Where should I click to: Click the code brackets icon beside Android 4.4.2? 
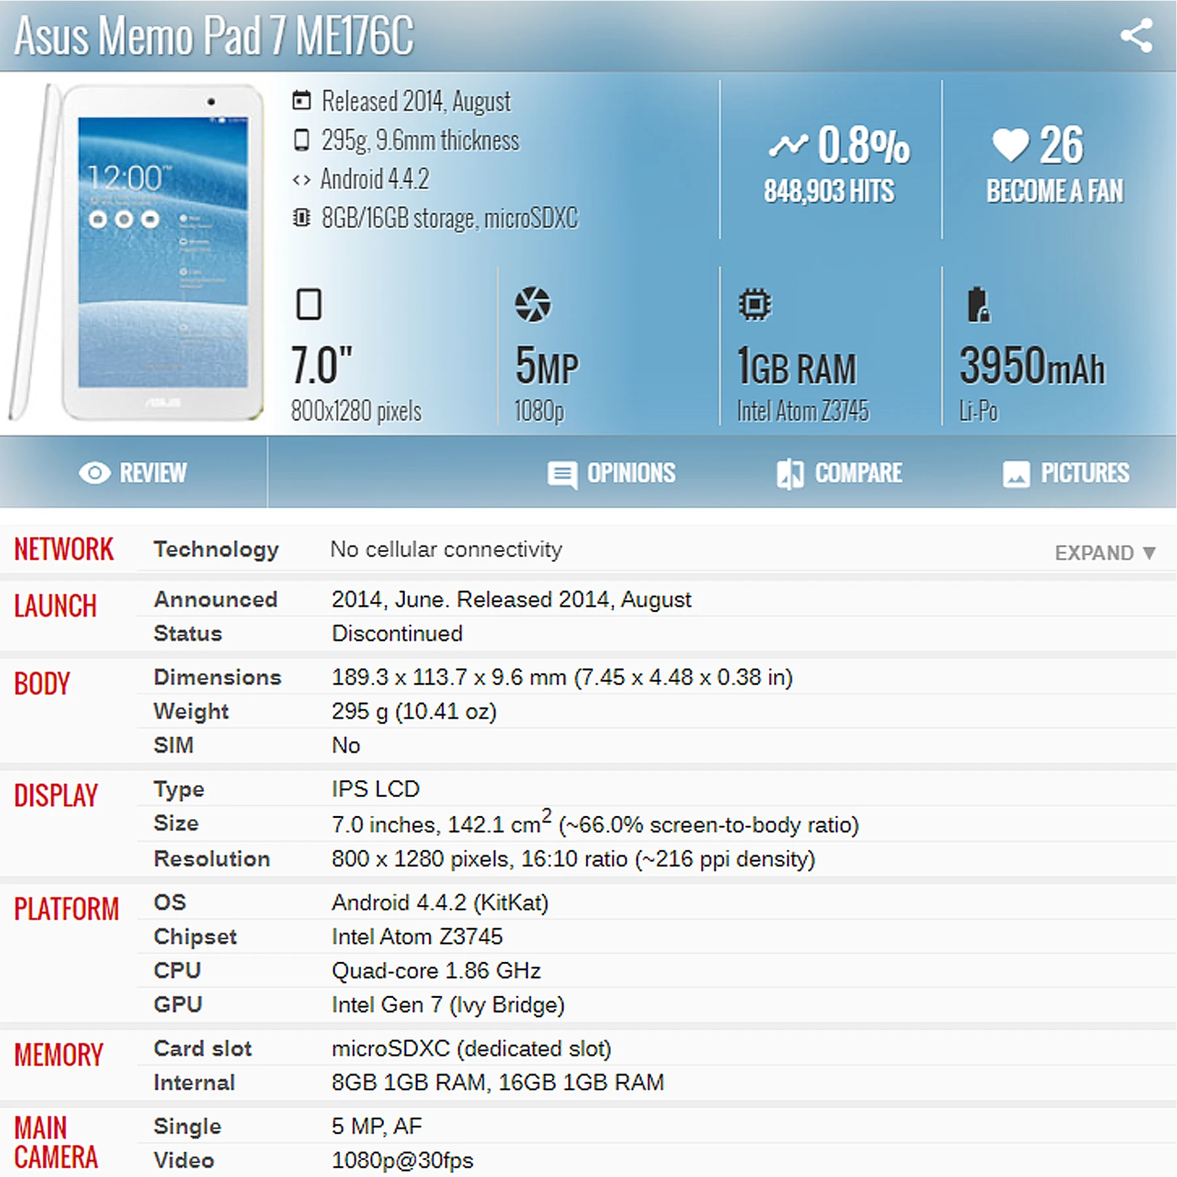tap(301, 179)
